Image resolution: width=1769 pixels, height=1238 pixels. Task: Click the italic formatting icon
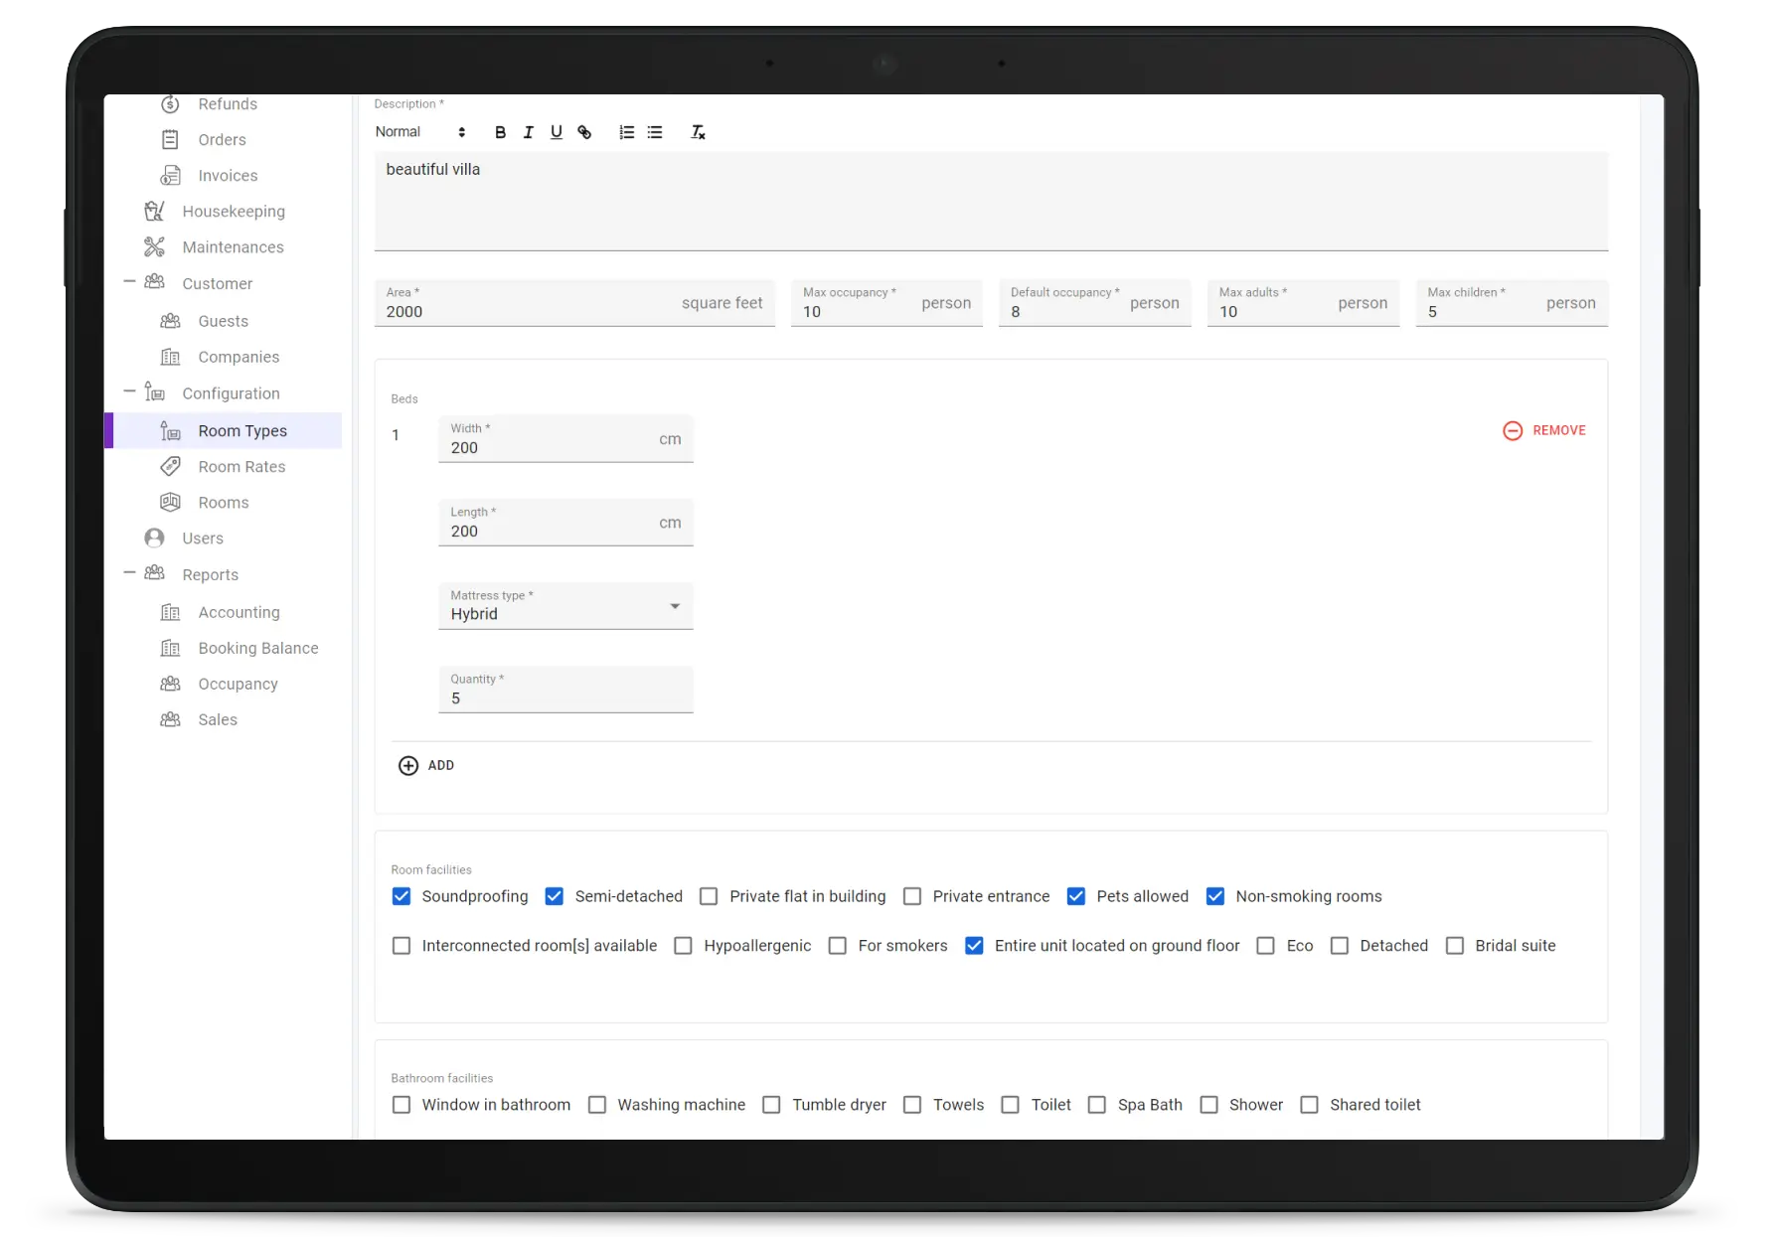click(528, 132)
